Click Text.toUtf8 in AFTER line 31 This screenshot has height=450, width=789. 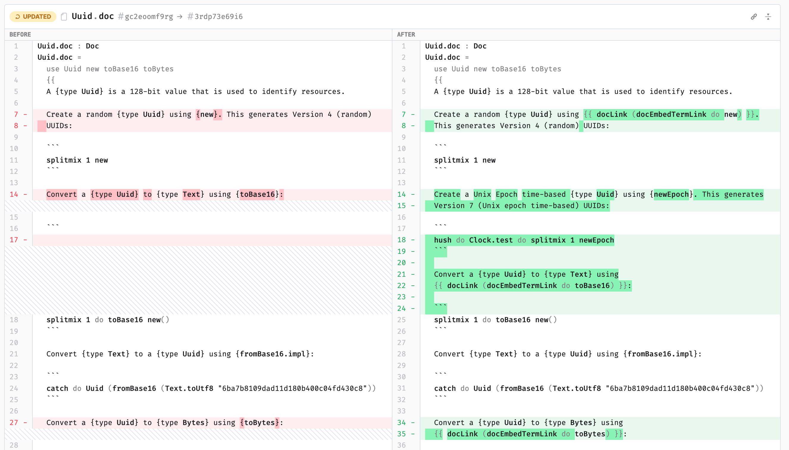tap(577, 388)
